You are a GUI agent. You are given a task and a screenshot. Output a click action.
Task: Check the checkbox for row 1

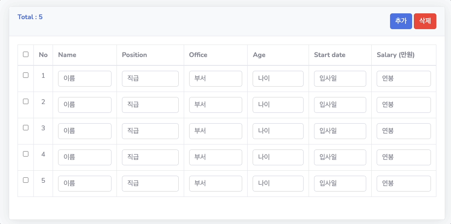pyautogui.click(x=25, y=75)
